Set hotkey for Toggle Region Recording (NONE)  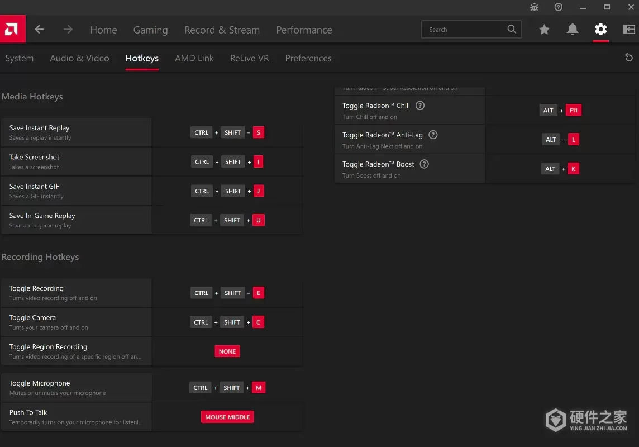227,351
